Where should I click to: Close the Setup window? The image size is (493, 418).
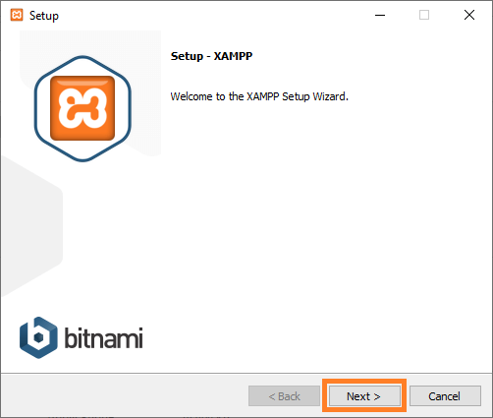(469, 15)
